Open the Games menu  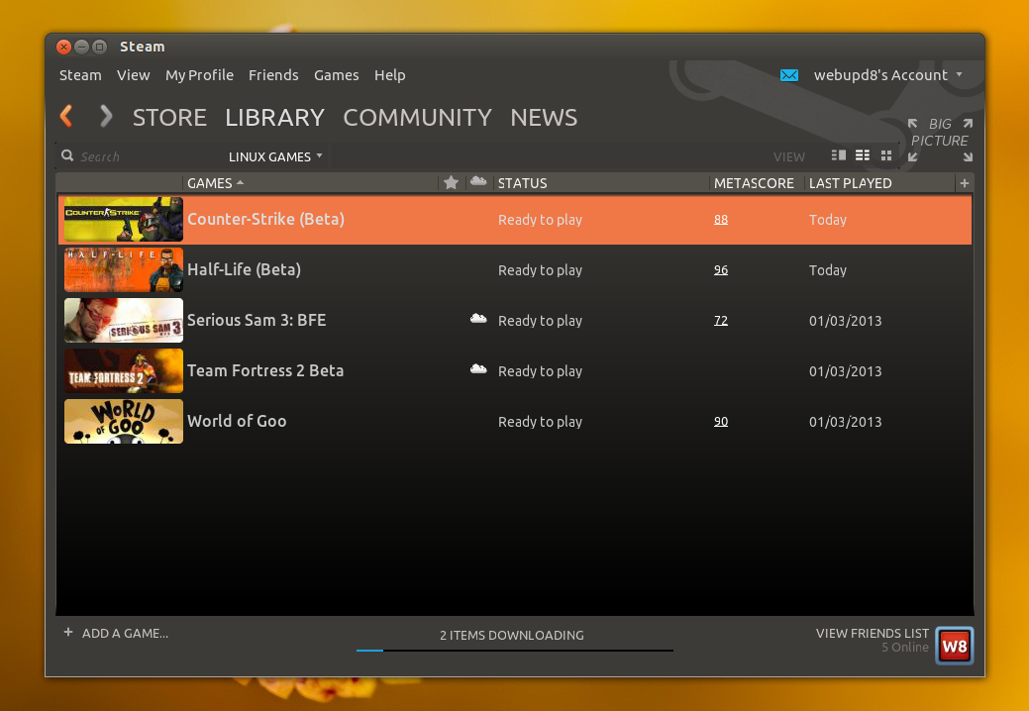[x=336, y=75]
